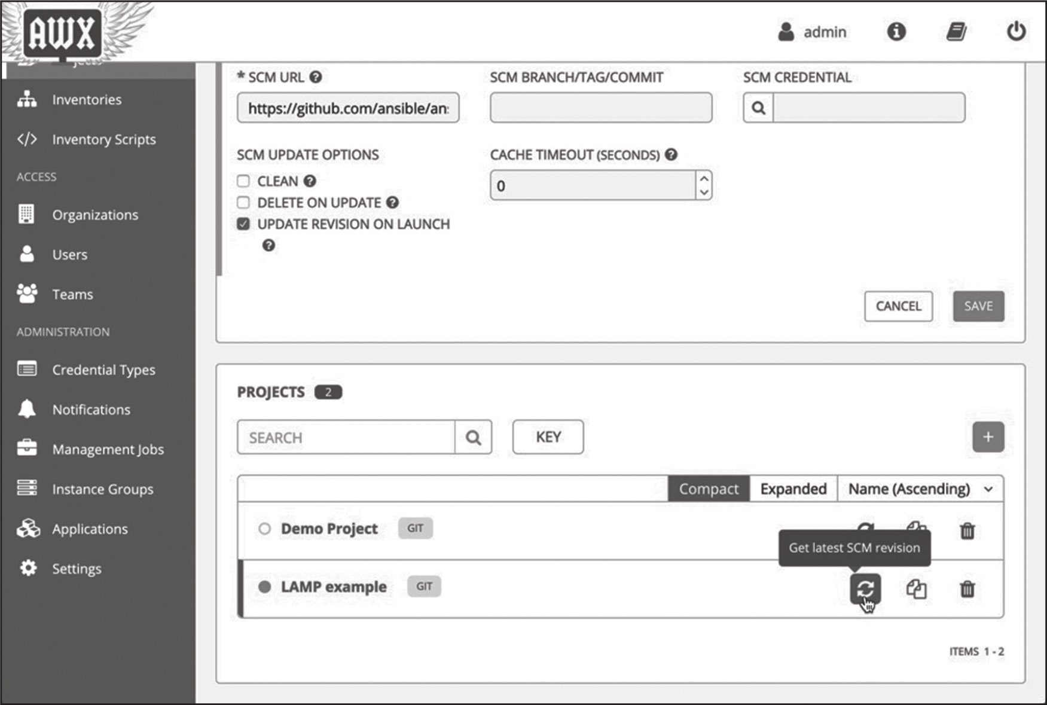1047x705 pixels.
Task: Show help for SCM URL field
Action: (x=316, y=77)
